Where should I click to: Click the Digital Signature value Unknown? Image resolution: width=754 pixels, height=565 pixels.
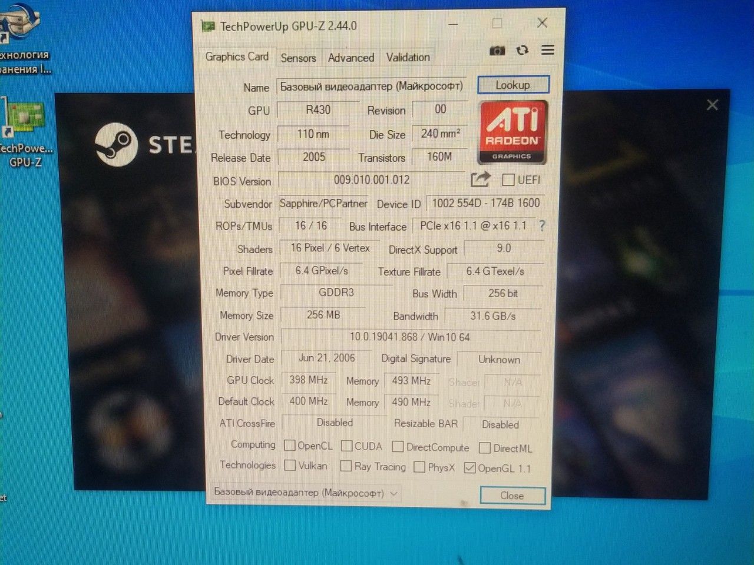(x=499, y=360)
